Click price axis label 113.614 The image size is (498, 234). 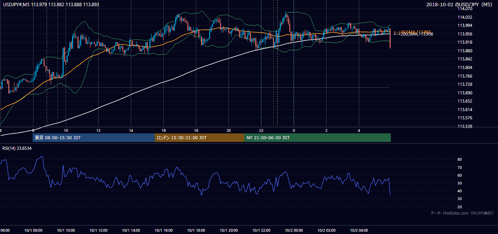[465, 110]
